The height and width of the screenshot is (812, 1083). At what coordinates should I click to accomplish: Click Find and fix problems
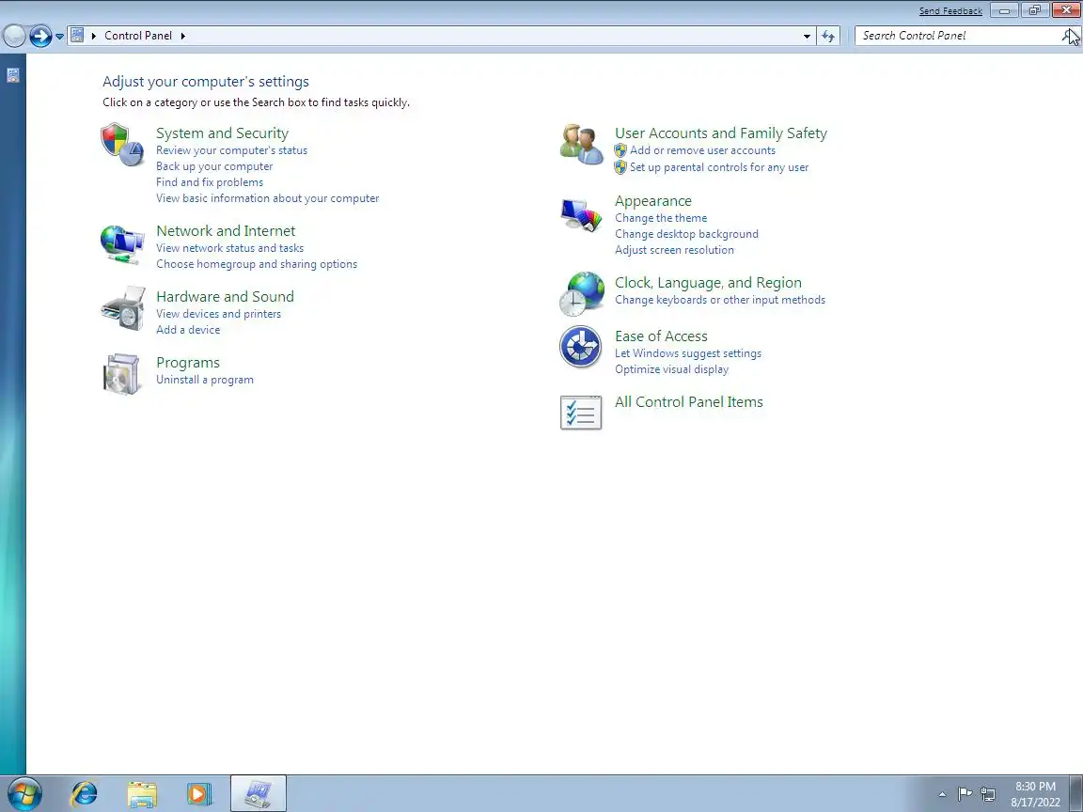pos(210,182)
